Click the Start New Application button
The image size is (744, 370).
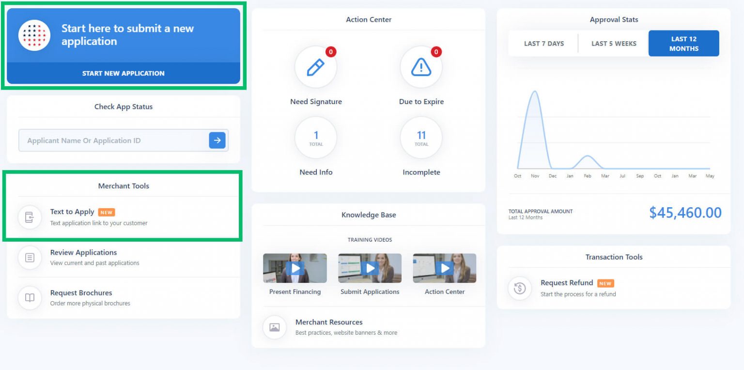pyautogui.click(x=124, y=73)
